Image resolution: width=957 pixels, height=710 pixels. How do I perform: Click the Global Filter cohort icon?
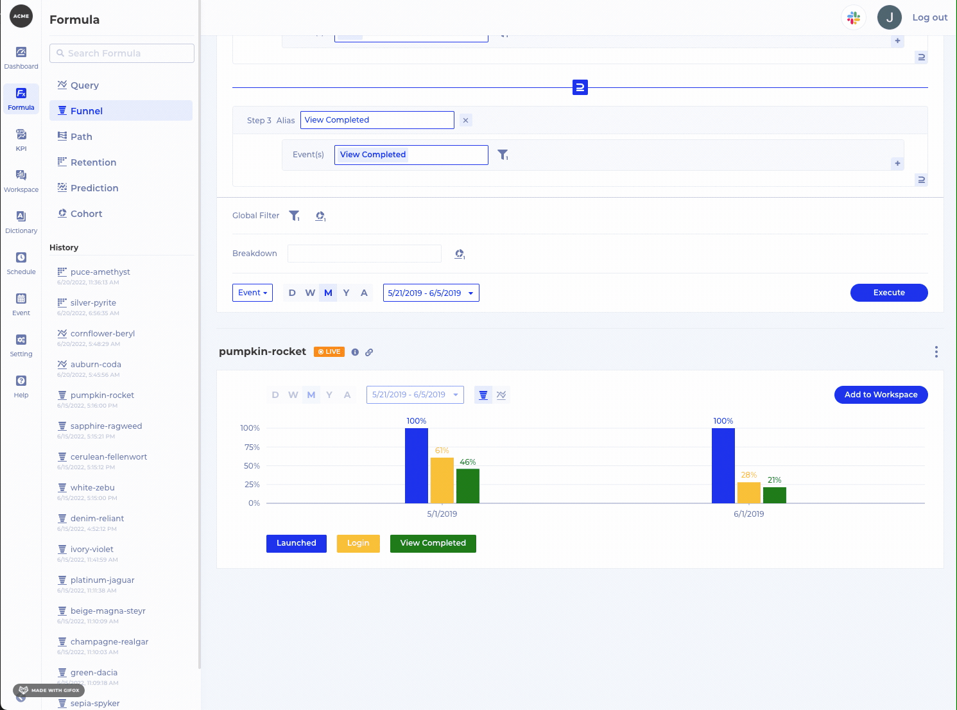tap(320, 216)
